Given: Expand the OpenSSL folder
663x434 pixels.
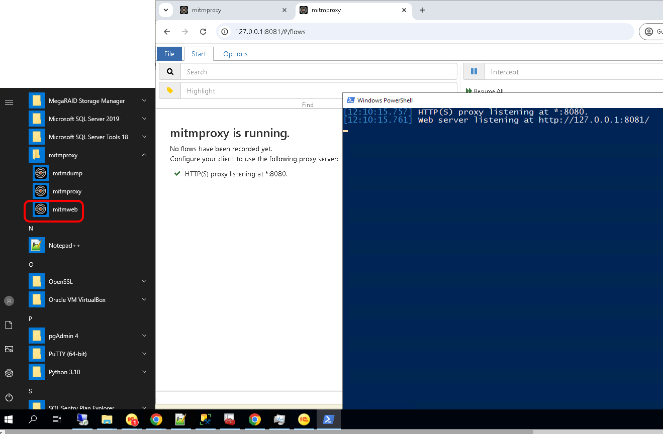Looking at the screenshot, I should tap(144, 282).
